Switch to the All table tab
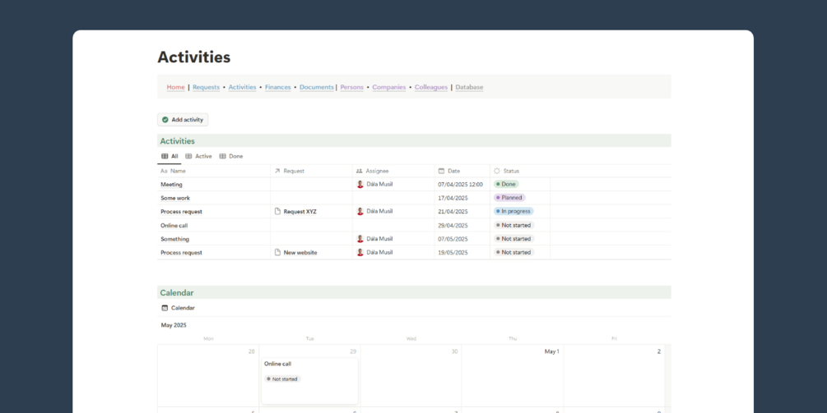This screenshot has height=413, width=827. click(x=170, y=156)
